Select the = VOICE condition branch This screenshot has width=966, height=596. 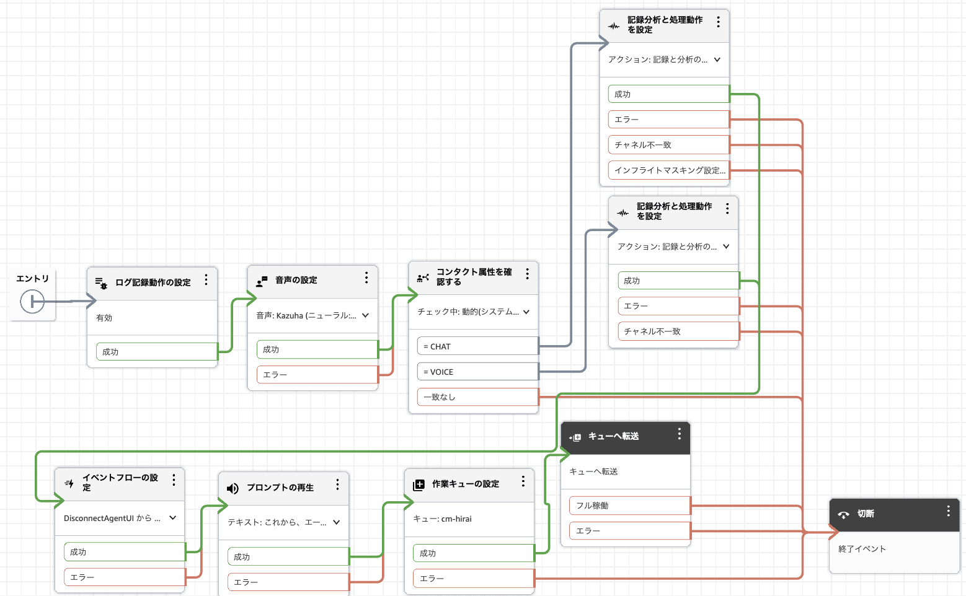click(x=478, y=372)
